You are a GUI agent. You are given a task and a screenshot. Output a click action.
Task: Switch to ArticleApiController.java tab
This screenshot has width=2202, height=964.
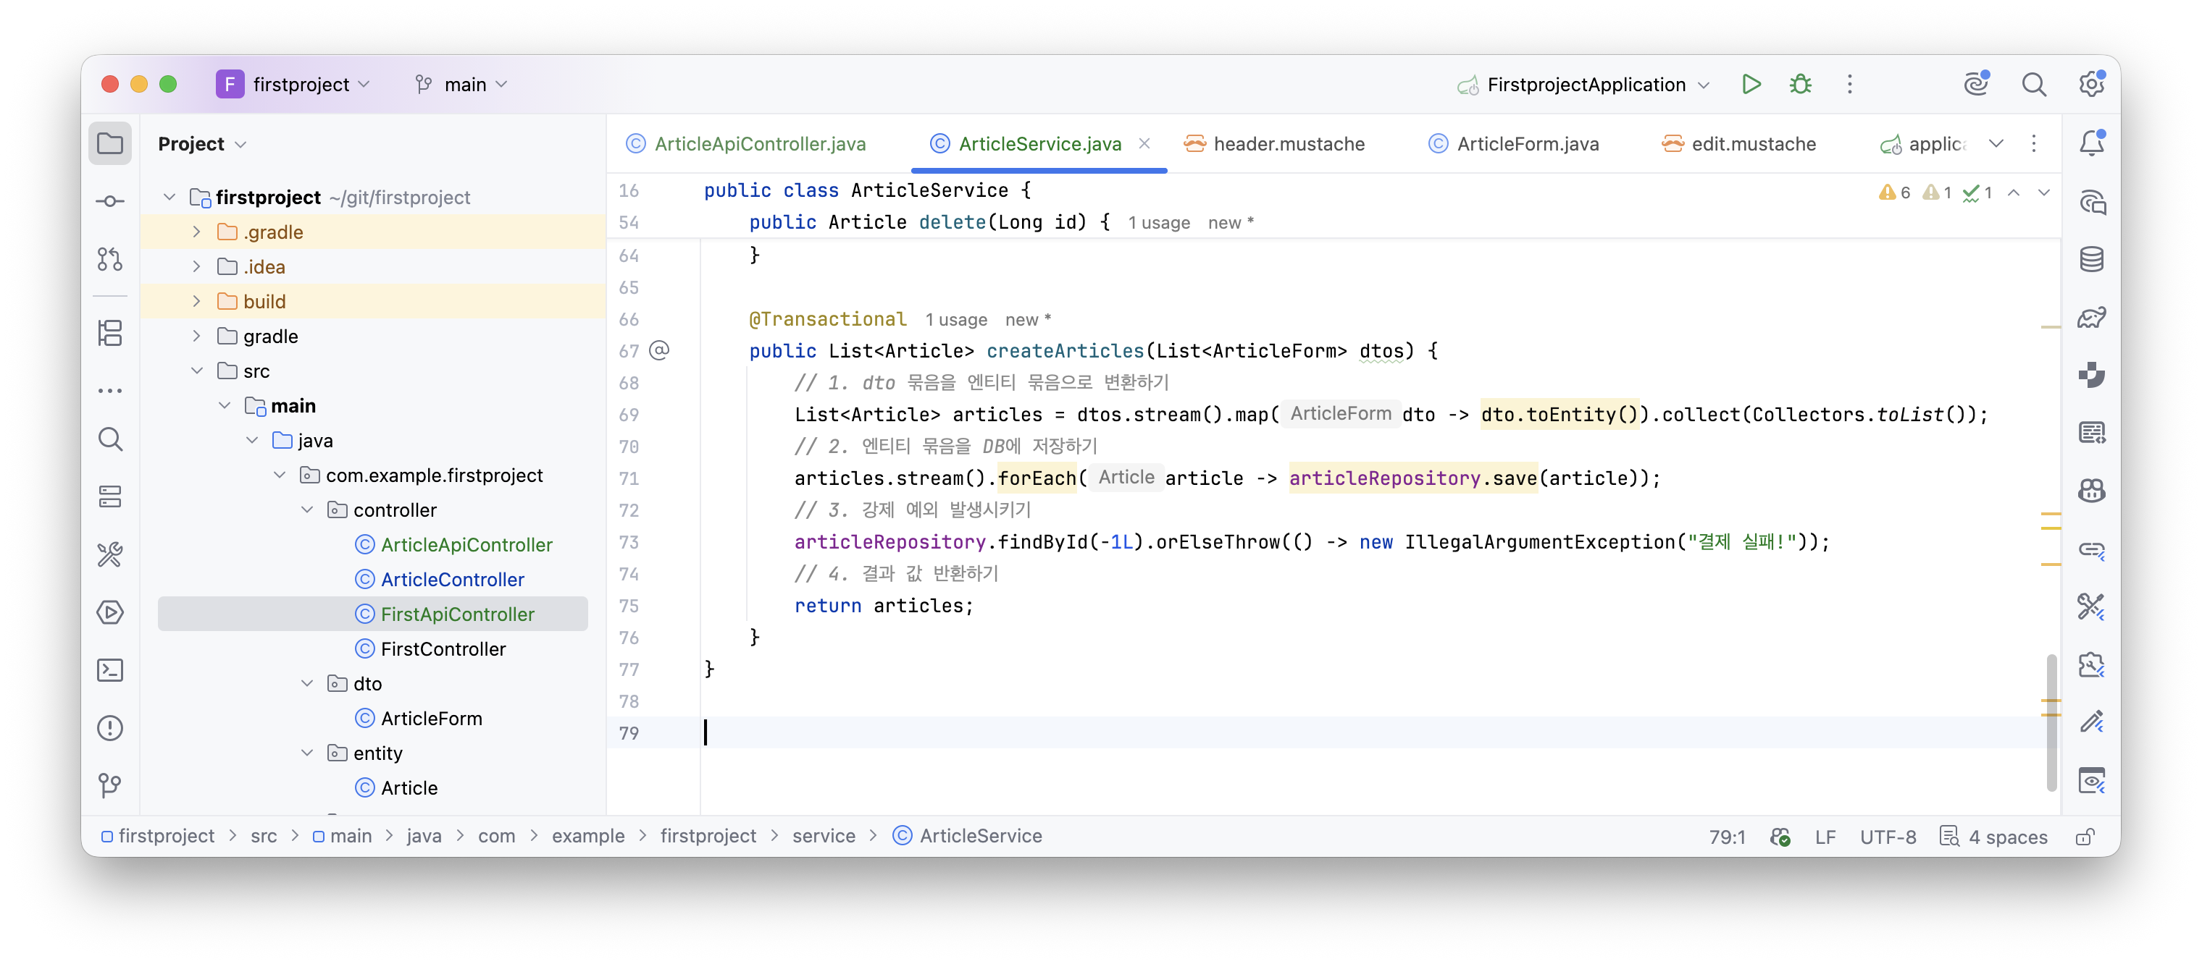(745, 143)
